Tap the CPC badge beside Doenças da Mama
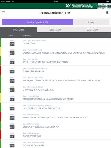This screenshot has height=148, width=111. tap(12, 146)
